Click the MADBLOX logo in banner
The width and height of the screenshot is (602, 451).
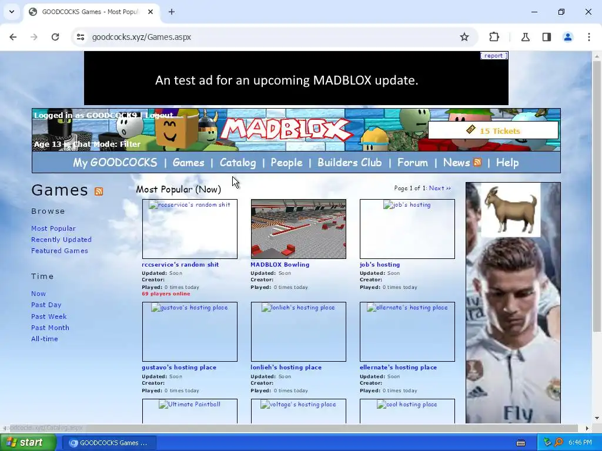click(286, 129)
